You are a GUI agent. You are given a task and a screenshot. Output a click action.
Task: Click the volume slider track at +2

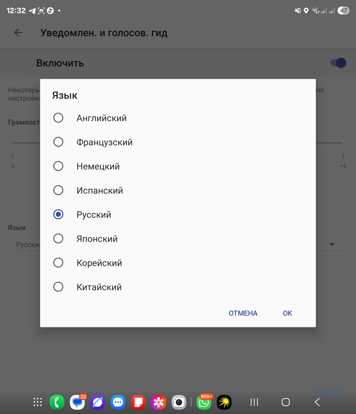tap(342, 143)
